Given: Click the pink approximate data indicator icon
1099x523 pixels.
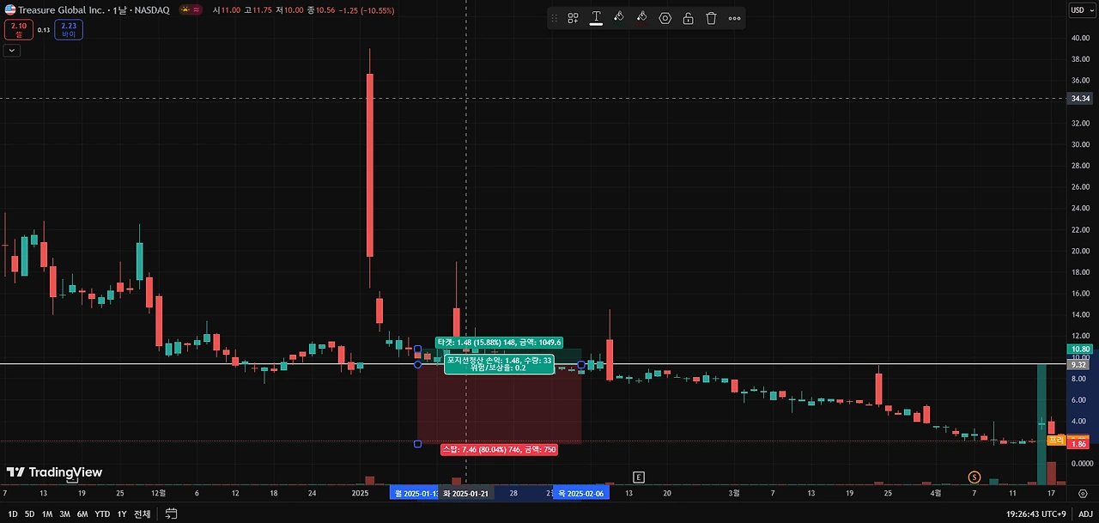Looking at the screenshot, I should [x=197, y=9].
